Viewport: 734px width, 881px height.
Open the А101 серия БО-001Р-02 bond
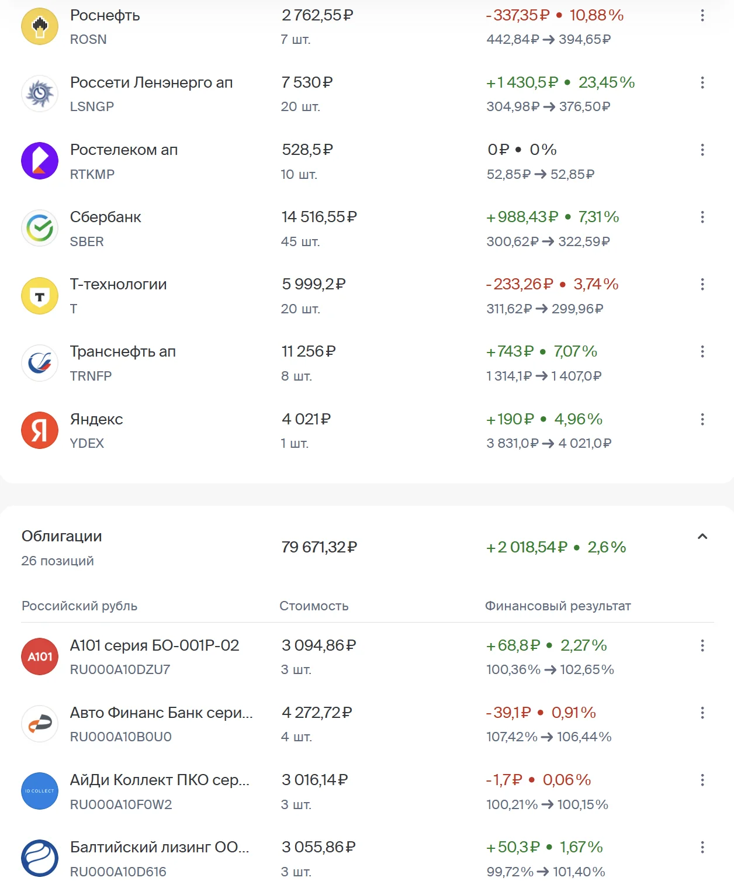(x=155, y=645)
